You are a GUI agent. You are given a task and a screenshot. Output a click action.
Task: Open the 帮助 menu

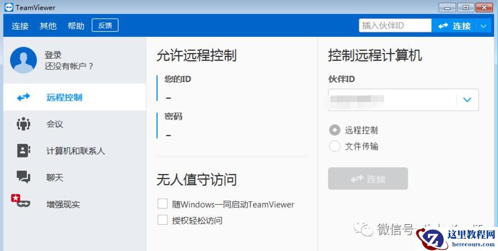(76, 26)
